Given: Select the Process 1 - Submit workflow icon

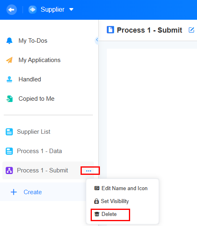Looking at the screenshot, I should (x=9, y=170).
